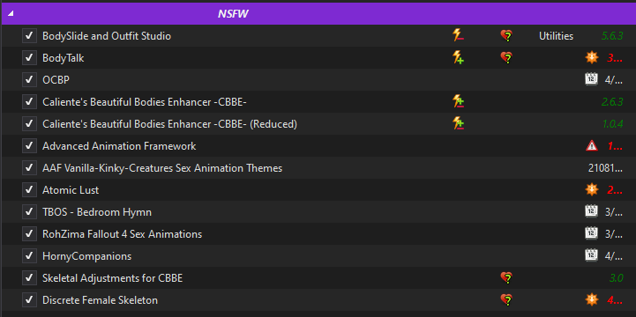
Task: Click the orange update star on Atomic Lust
Action: [592, 189]
